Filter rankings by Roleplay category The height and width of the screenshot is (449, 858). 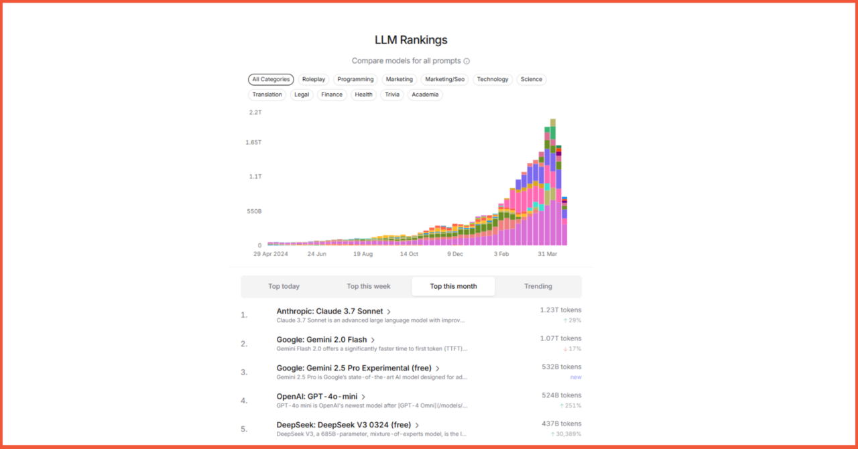coord(314,79)
